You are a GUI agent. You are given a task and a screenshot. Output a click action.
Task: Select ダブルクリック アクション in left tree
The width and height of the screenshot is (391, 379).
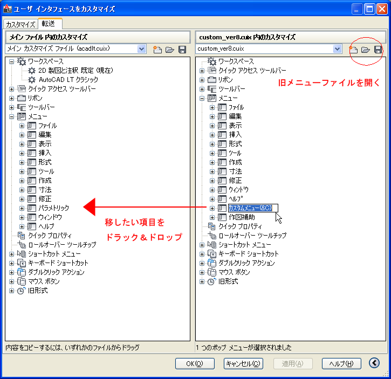[x=56, y=272]
